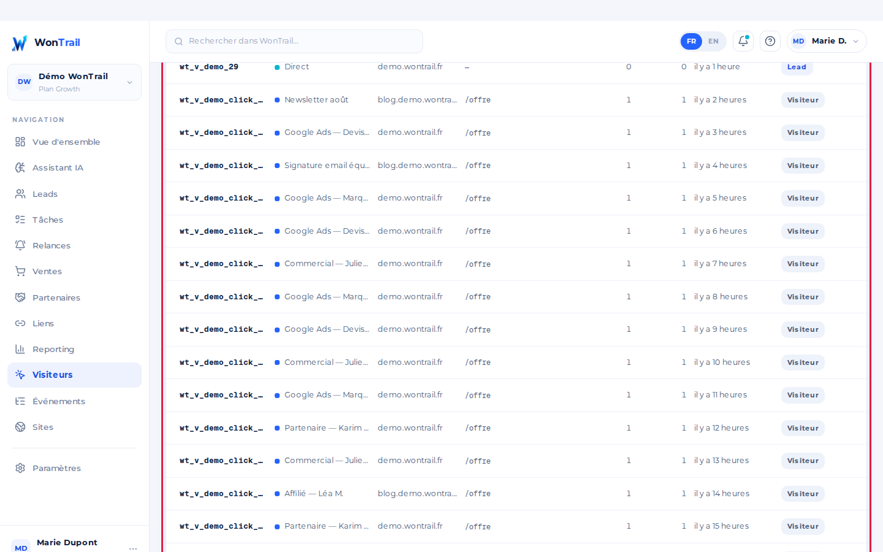This screenshot has width=883, height=552.
Task: Click the Visiteur badge for il y a 13 heures
Action: pos(803,461)
